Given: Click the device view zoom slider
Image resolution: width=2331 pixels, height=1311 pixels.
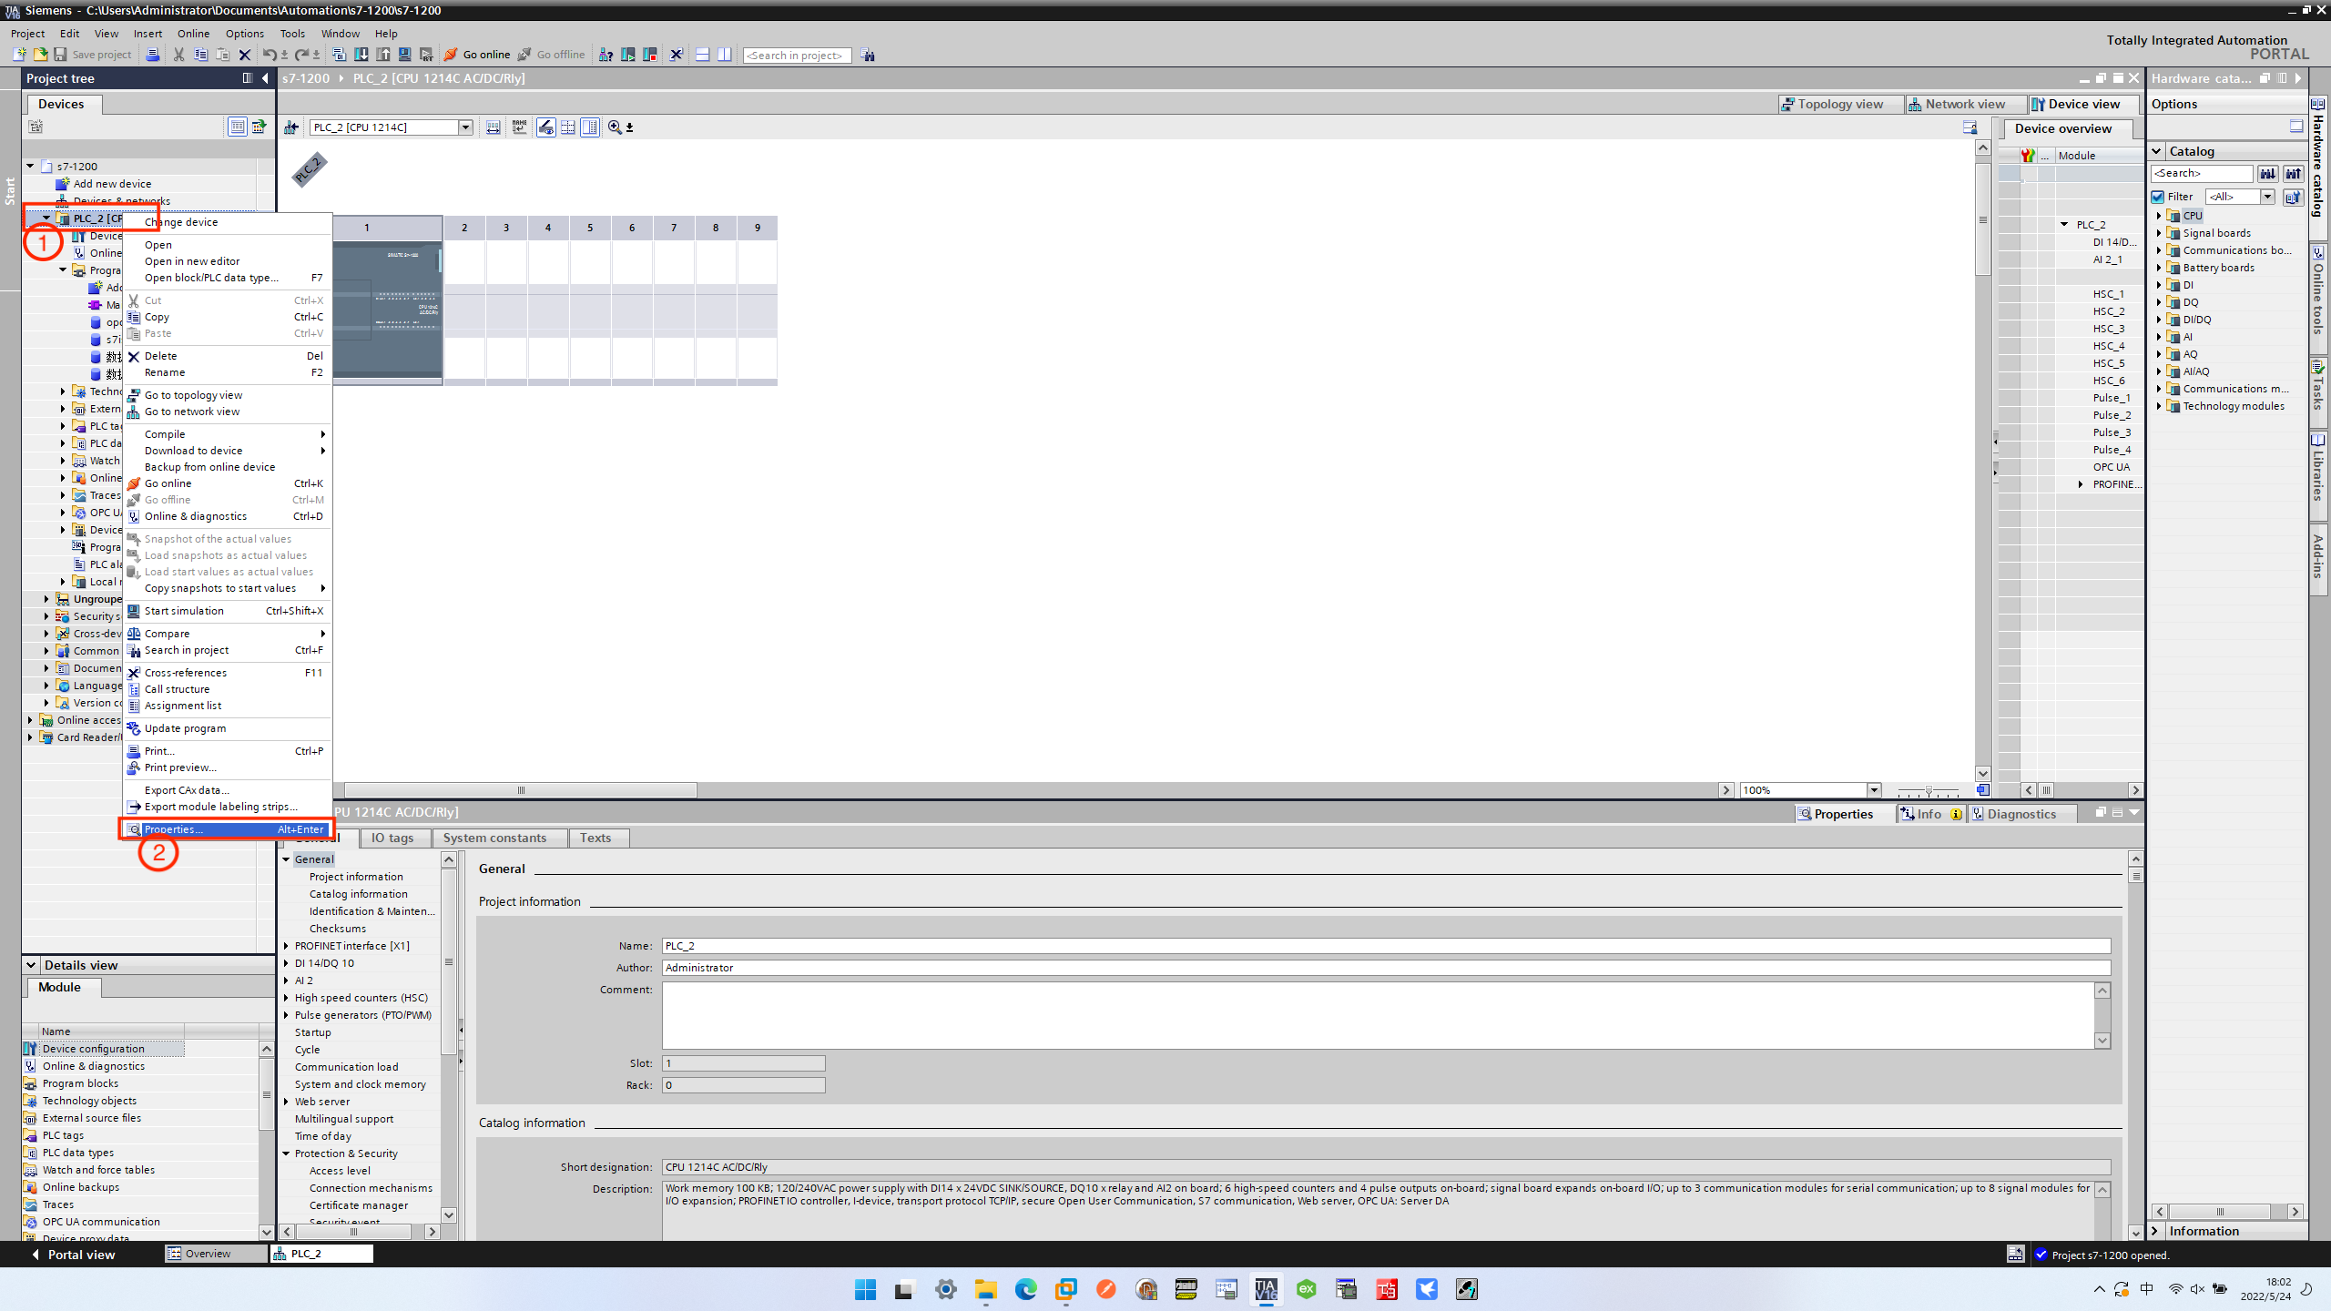Looking at the screenshot, I should click(1928, 790).
